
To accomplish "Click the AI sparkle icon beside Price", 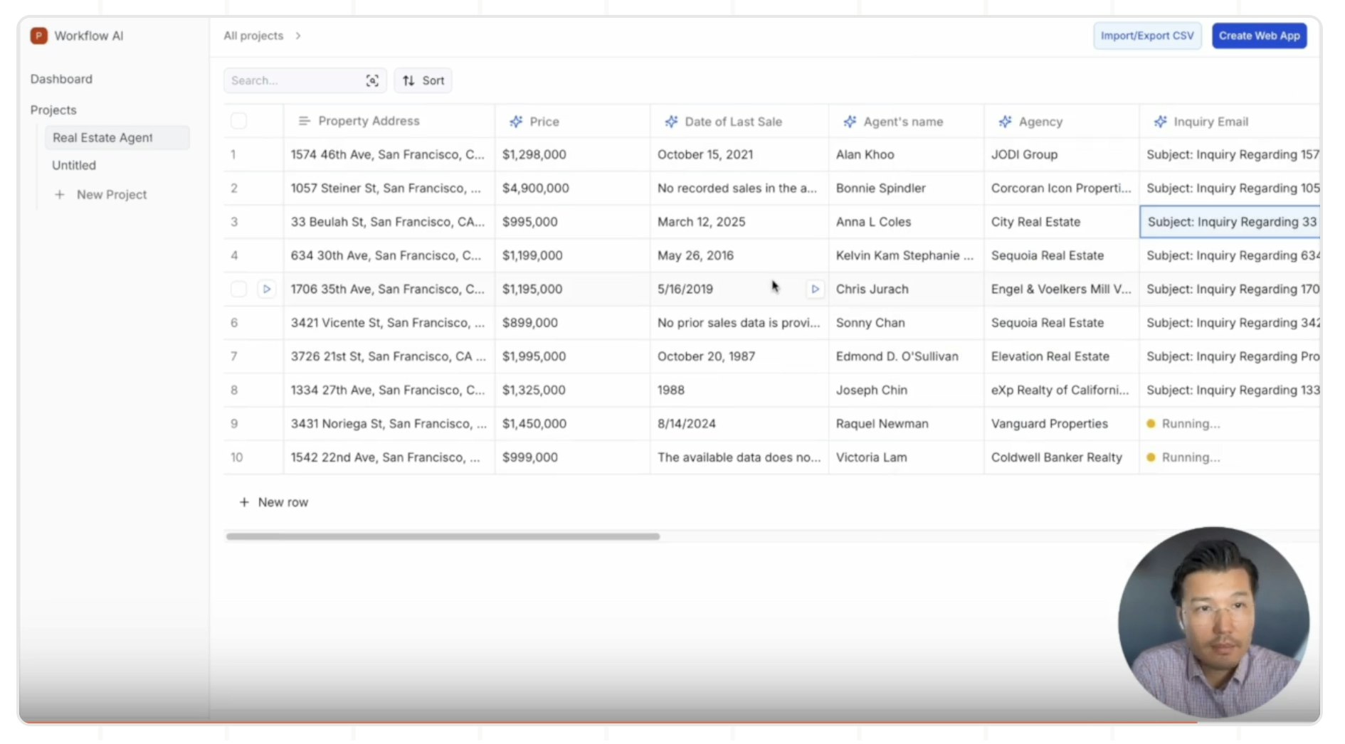I will click(x=516, y=122).
